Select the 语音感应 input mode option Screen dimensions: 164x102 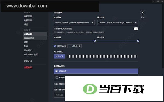tap(96, 71)
